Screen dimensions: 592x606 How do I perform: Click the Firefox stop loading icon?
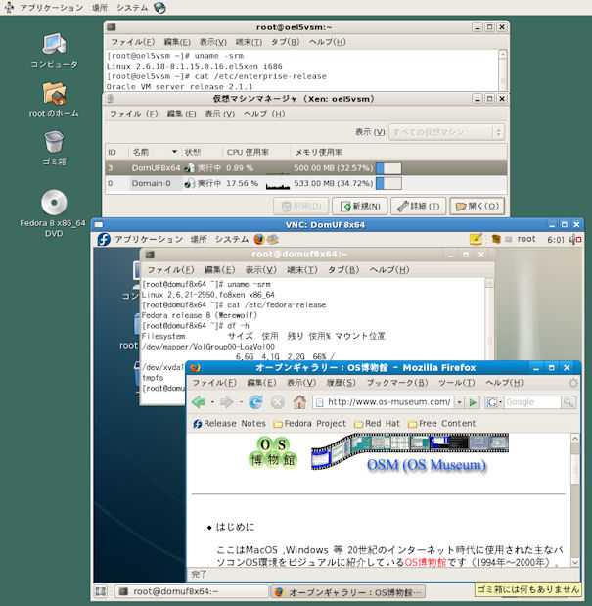click(278, 402)
